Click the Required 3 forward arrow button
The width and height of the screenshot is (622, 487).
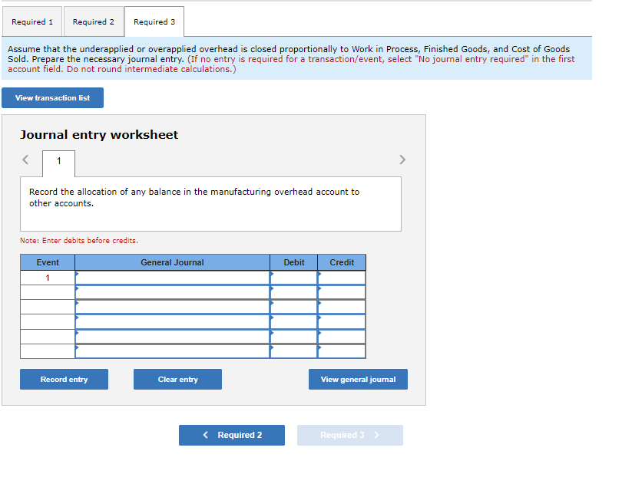click(350, 435)
